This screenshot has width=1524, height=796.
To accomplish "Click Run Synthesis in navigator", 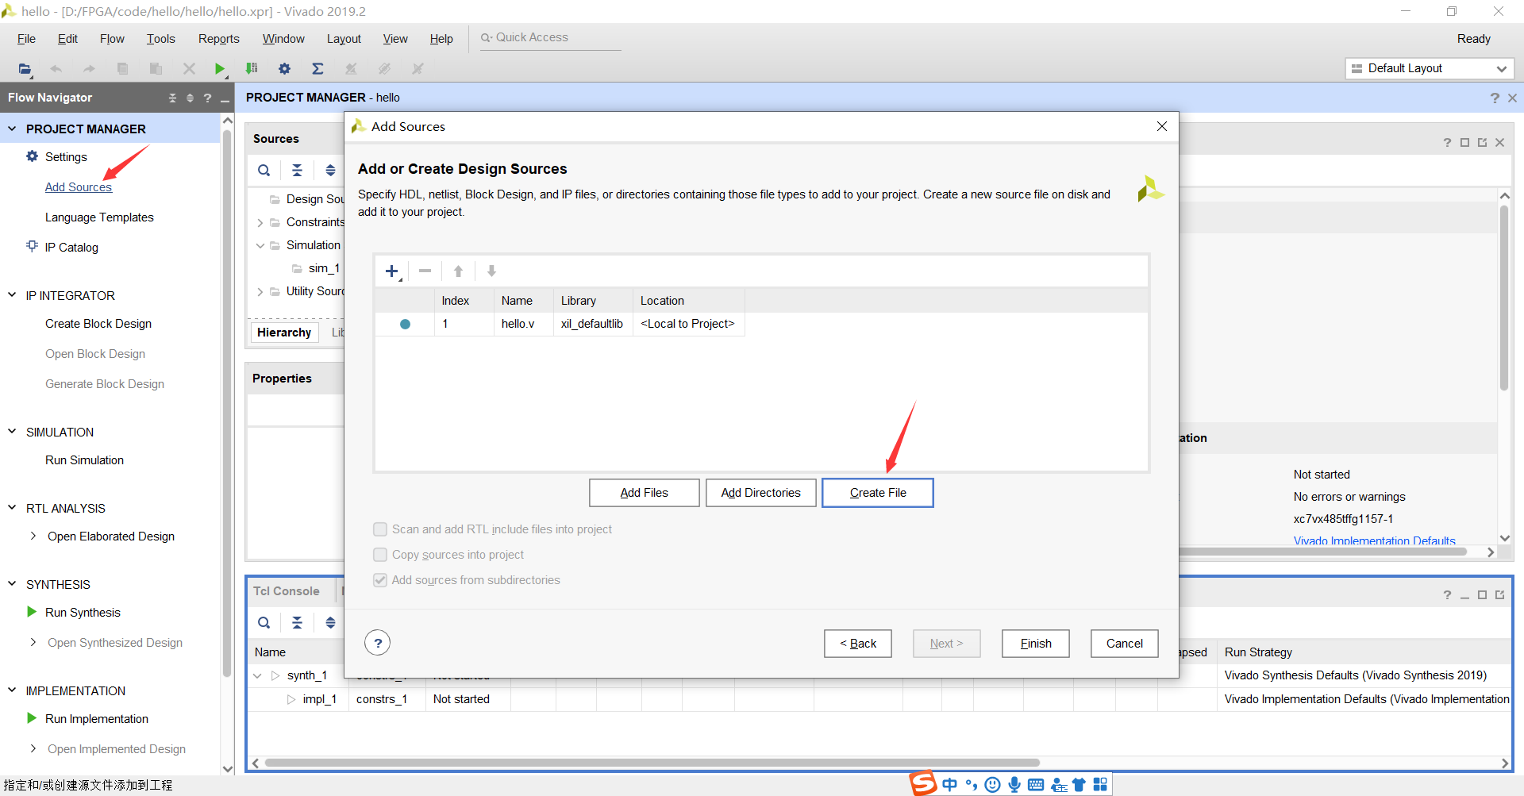I will pos(83,613).
